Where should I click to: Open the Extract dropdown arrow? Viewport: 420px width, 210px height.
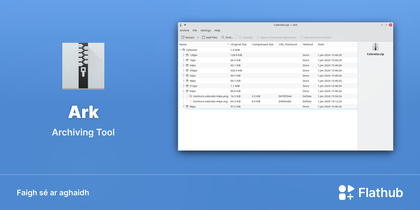pyautogui.click(x=198, y=37)
